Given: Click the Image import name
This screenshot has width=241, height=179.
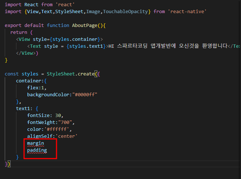Looking at the screenshot, I should [93, 12].
